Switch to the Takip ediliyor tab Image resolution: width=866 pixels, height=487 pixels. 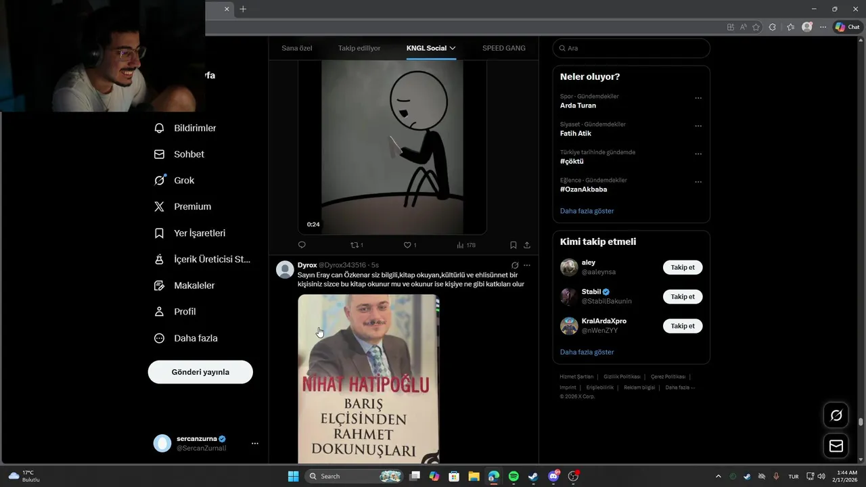pos(359,48)
